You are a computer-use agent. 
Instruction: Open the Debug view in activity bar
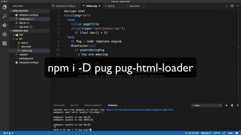point(5,34)
